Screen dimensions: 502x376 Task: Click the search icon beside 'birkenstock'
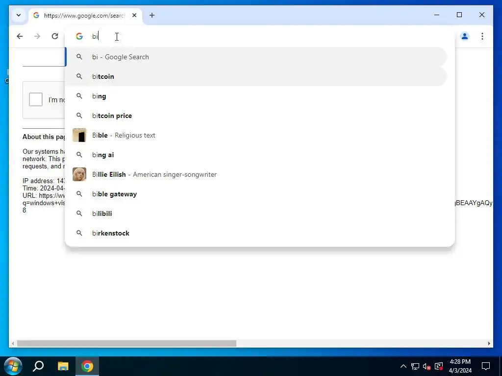tap(79, 233)
